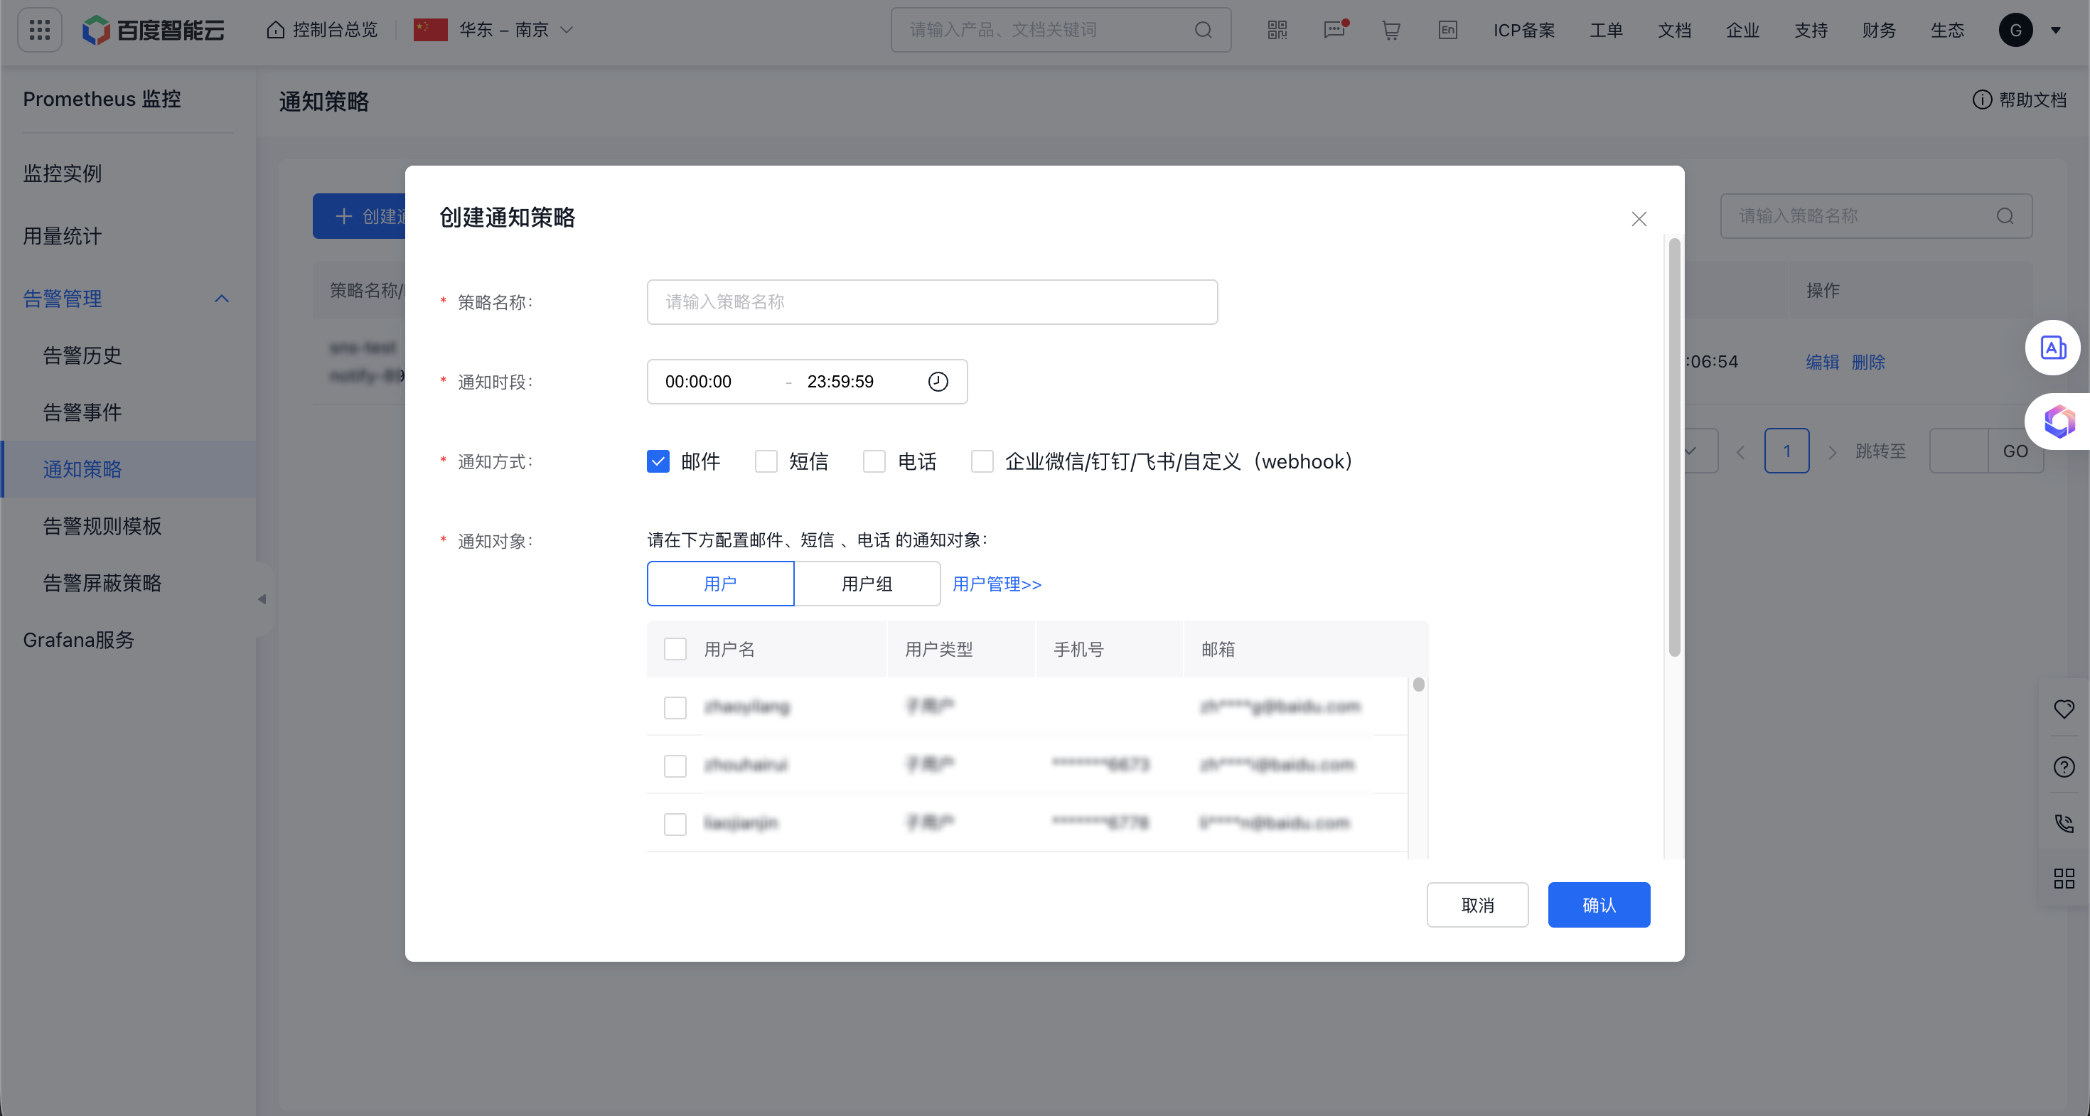The width and height of the screenshot is (2090, 1116).
Task: Click the phone support floating icon
Action: (2063, 823)
